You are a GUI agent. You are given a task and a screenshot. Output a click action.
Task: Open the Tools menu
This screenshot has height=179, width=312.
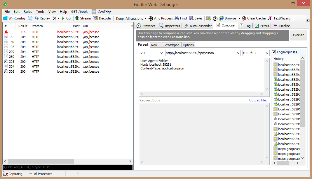40,12
